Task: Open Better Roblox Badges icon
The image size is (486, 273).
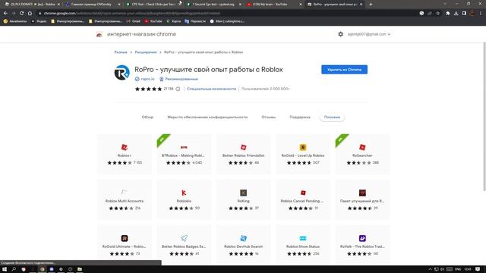Action: pos(184,238)
